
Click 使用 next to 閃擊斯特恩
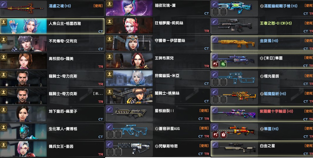204,146
